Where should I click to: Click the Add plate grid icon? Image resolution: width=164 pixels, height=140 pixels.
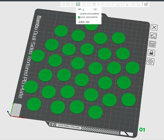click(68, 4)
